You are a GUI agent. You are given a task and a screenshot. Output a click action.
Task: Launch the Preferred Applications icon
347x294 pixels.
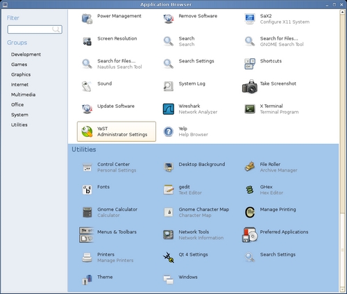(250, 235)
